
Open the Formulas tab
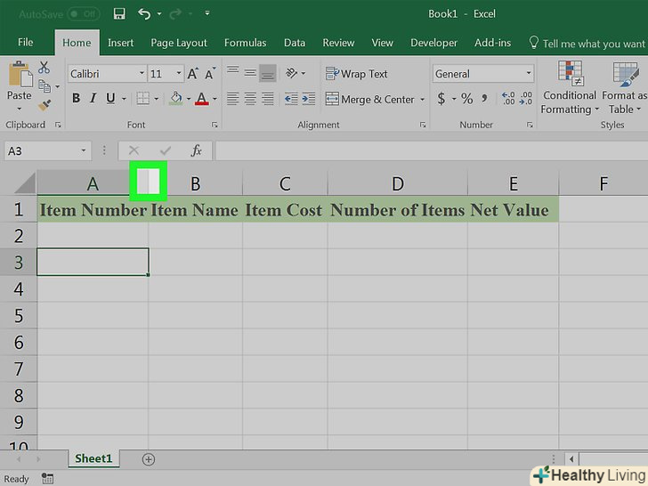point(245,43)
